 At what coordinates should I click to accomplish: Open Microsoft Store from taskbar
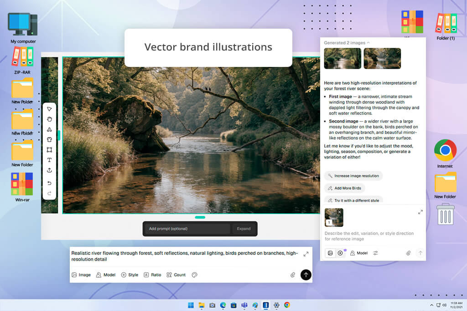coord(234,305)
